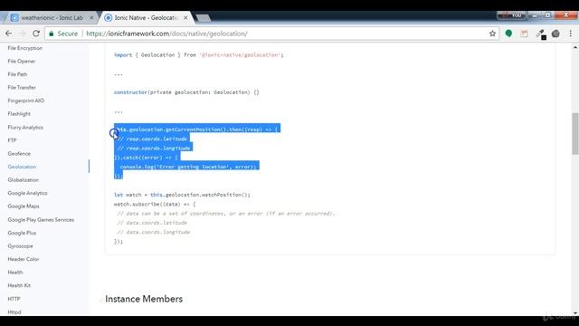Viewport: 579px width, 326px height.
Task: Open Header Color docs link
Action: click(x=24, y=259)
